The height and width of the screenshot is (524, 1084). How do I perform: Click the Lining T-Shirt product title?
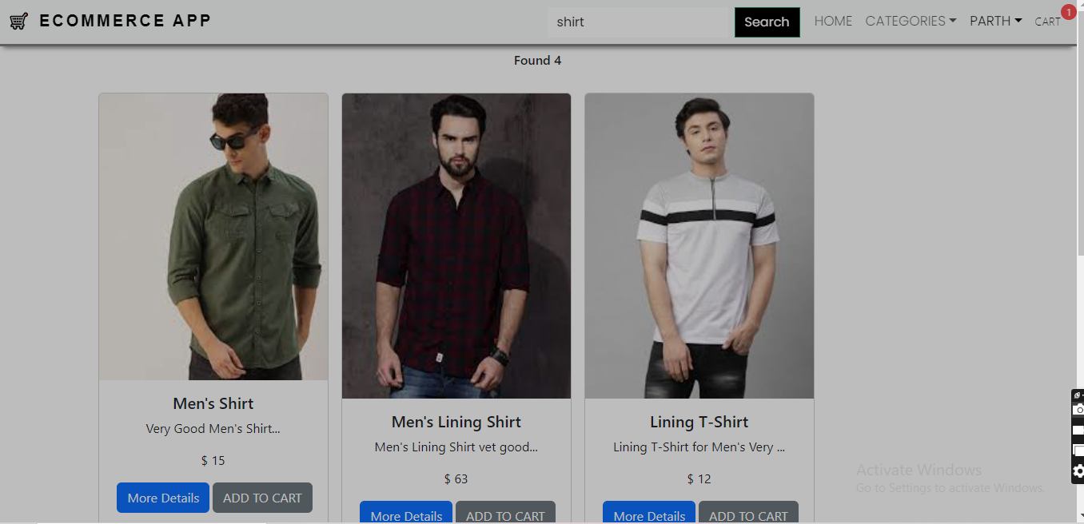point(699,422)
